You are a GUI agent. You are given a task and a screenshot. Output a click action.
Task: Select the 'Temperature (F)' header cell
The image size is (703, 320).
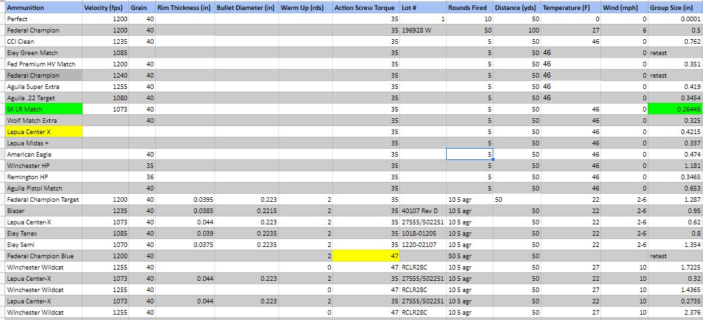pos(571,8)
